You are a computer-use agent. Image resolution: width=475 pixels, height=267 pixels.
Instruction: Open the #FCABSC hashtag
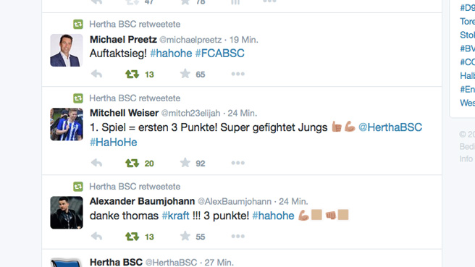(219, 54)
